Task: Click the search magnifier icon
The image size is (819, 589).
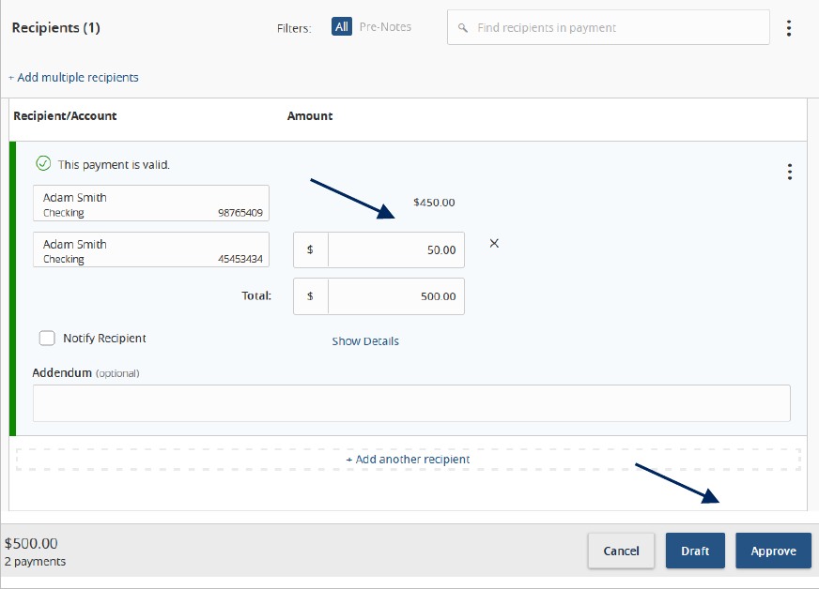Action: click(463, 27)
